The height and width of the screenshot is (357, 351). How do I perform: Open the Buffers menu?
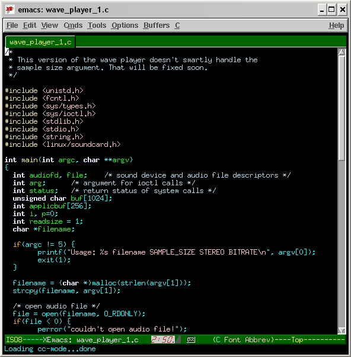(x=157, y=25)
